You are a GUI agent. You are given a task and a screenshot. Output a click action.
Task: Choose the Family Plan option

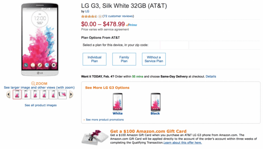click(124, 59)
